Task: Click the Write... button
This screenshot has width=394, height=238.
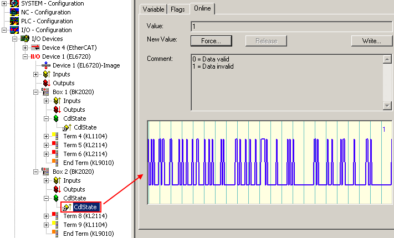Action: point(372,40)
